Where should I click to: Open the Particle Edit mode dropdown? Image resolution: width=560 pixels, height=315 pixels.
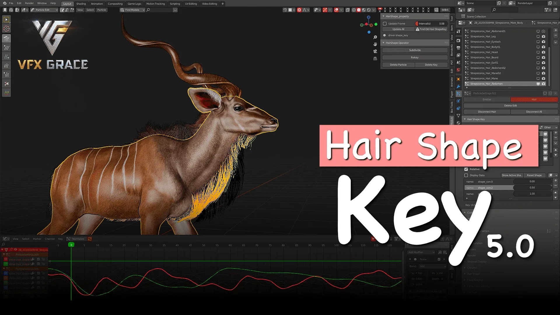[x=44, y=10]
